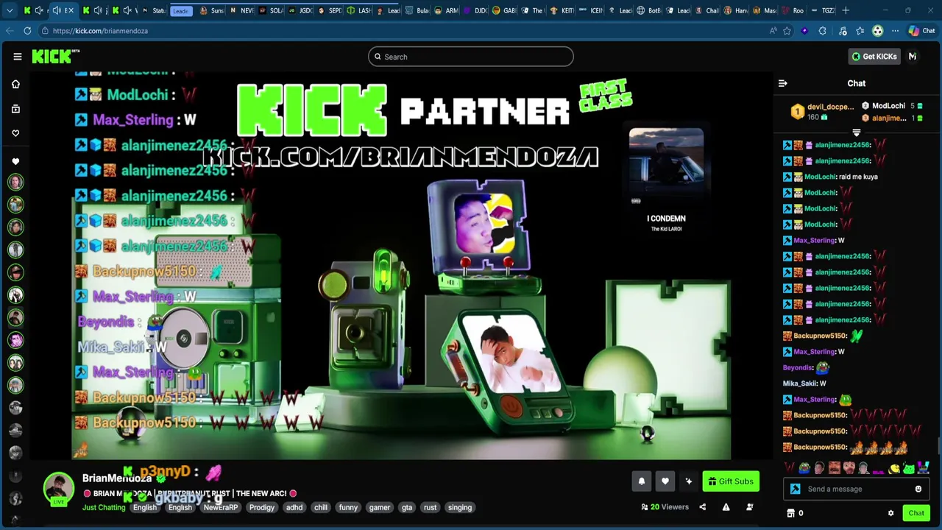Toggle stream notifications bell
This screenshot has width=942, height=530.
[641, 481]
